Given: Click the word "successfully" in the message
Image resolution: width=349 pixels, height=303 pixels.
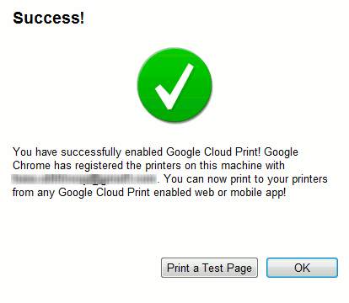Looking at the screenshot, I should click(91, 152).
